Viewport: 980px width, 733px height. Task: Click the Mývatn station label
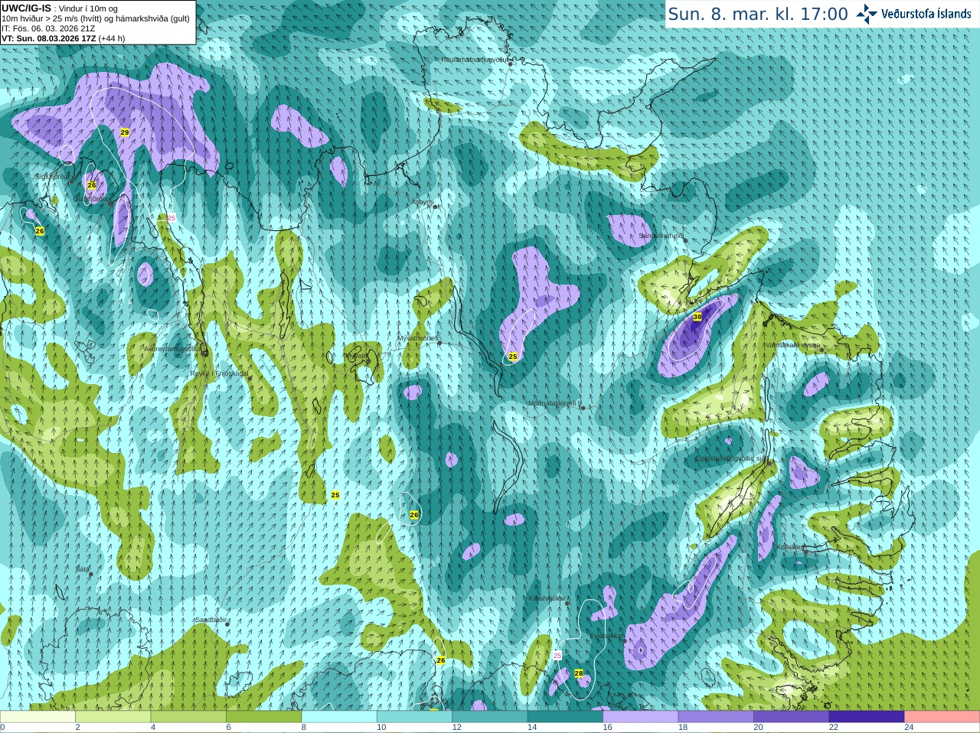pyautogui.click(x=356, y=356)
